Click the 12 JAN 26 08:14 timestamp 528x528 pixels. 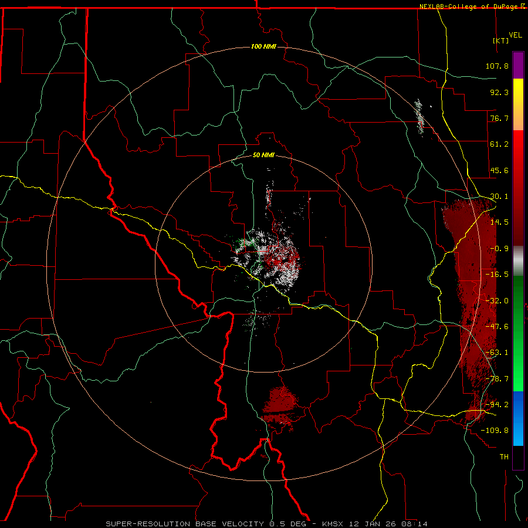click(388, 524)
